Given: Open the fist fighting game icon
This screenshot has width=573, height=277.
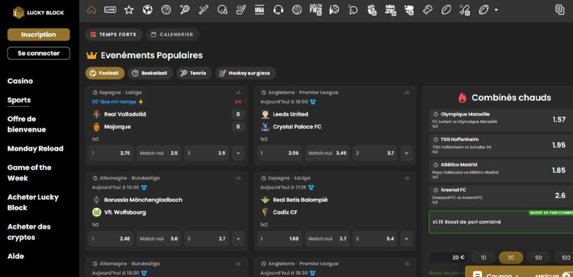Looking at the screenshot, I should pos(372,10).
